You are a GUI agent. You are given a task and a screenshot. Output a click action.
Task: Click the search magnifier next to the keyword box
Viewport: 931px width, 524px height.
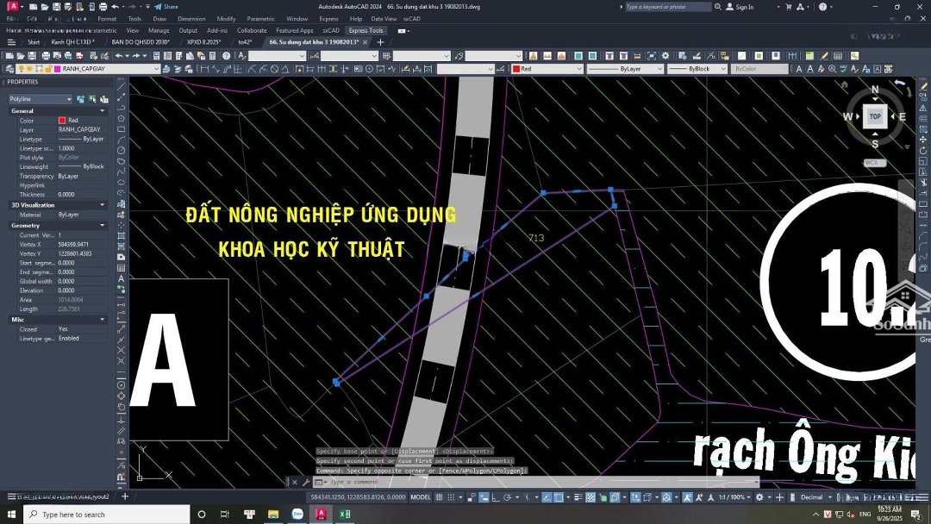coord(719,7)
